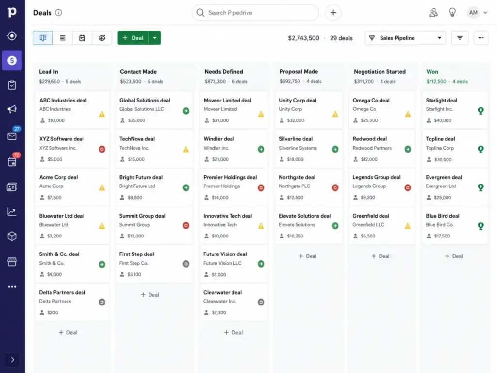
Task: Switch to forecast view
Action: (102, 38)
